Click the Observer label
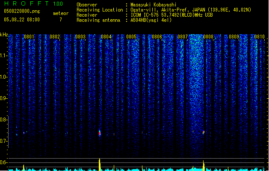Viewport: 269px width, 171px height. tap(87, 5)
